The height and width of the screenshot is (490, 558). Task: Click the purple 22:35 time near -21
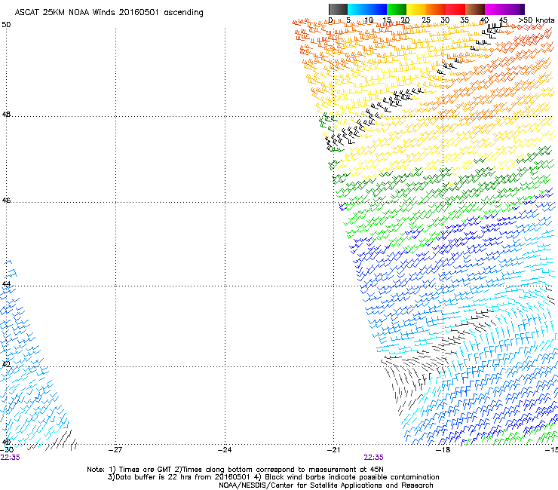click(373, 458)
